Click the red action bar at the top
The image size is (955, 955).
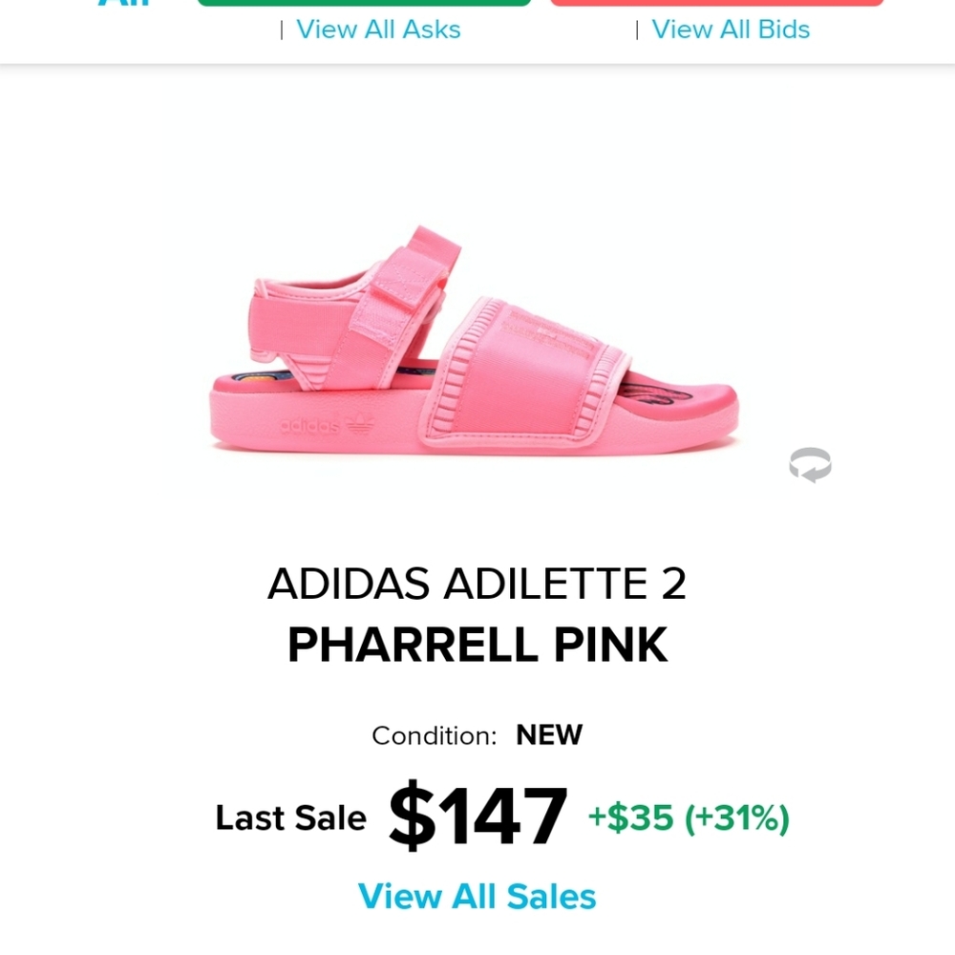tap(718, 2)
